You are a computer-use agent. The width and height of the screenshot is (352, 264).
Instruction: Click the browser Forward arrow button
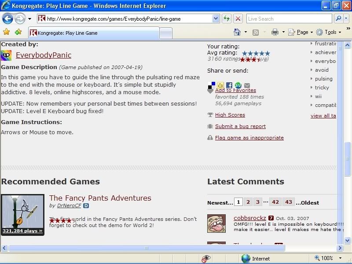pos(20,18)
